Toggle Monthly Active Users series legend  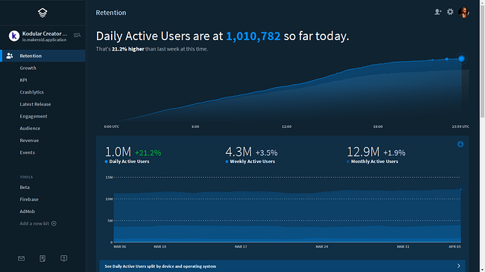click(373, 162)
